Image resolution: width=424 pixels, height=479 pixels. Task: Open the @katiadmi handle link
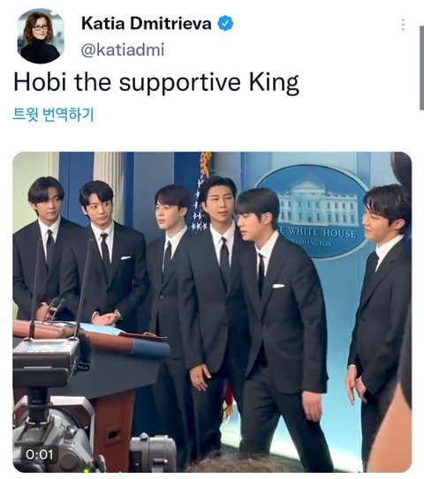123,49
